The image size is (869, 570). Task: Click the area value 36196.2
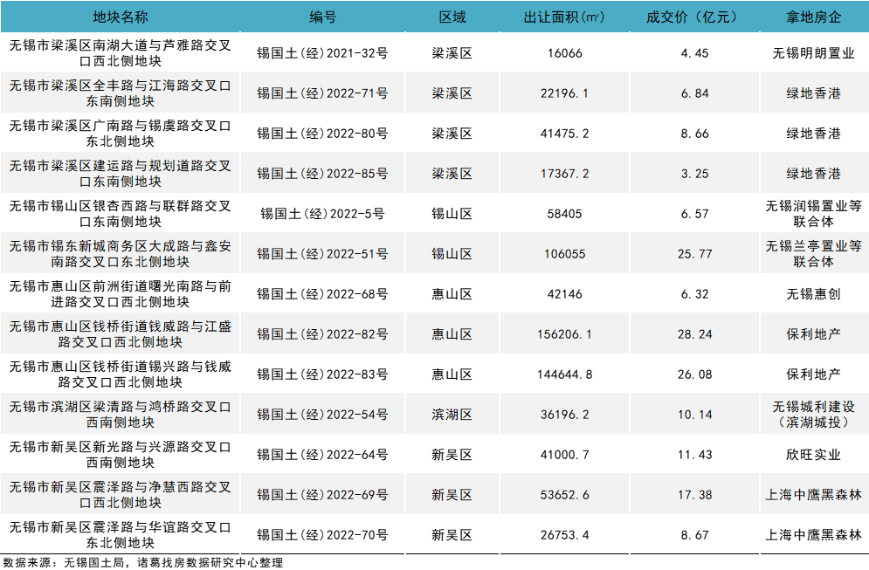pyautogui.click(x=565, y=415)
